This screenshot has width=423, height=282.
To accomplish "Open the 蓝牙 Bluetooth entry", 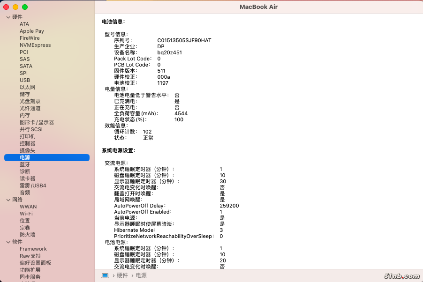I will pos(25,165).
